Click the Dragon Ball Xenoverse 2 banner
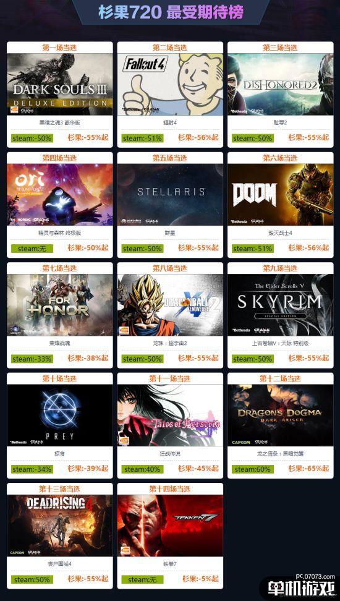340x601 pixels. click(x=170, y=305)
